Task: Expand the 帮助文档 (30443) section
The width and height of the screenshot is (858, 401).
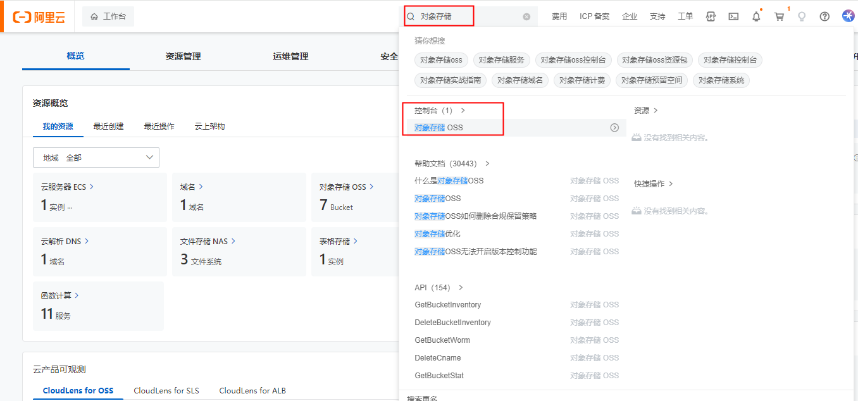Action: coord(452,163)
